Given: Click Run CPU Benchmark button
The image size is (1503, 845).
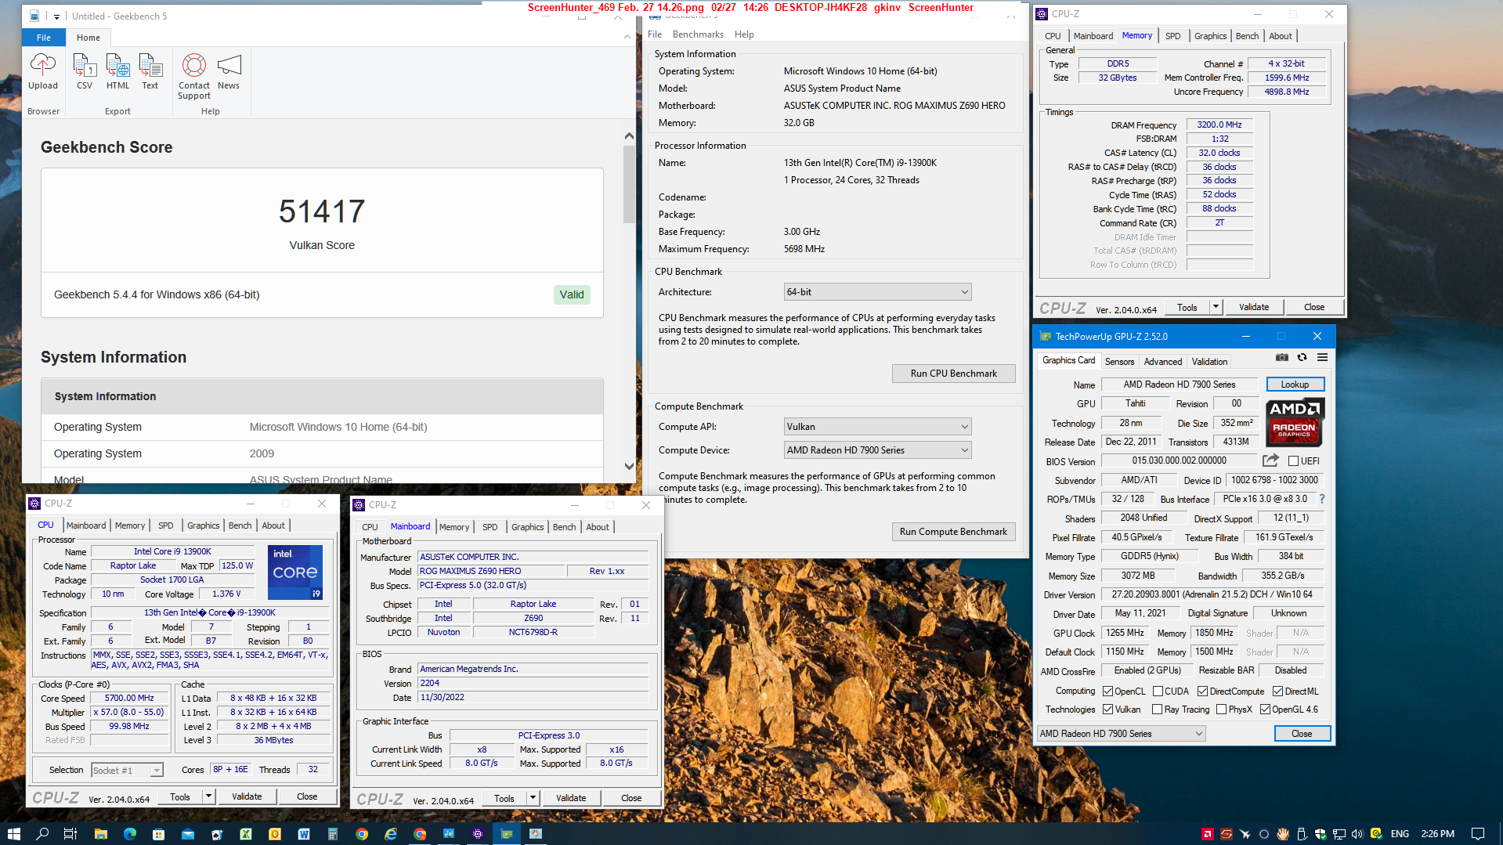Looking at the screenshot, I should click(953, 374).
